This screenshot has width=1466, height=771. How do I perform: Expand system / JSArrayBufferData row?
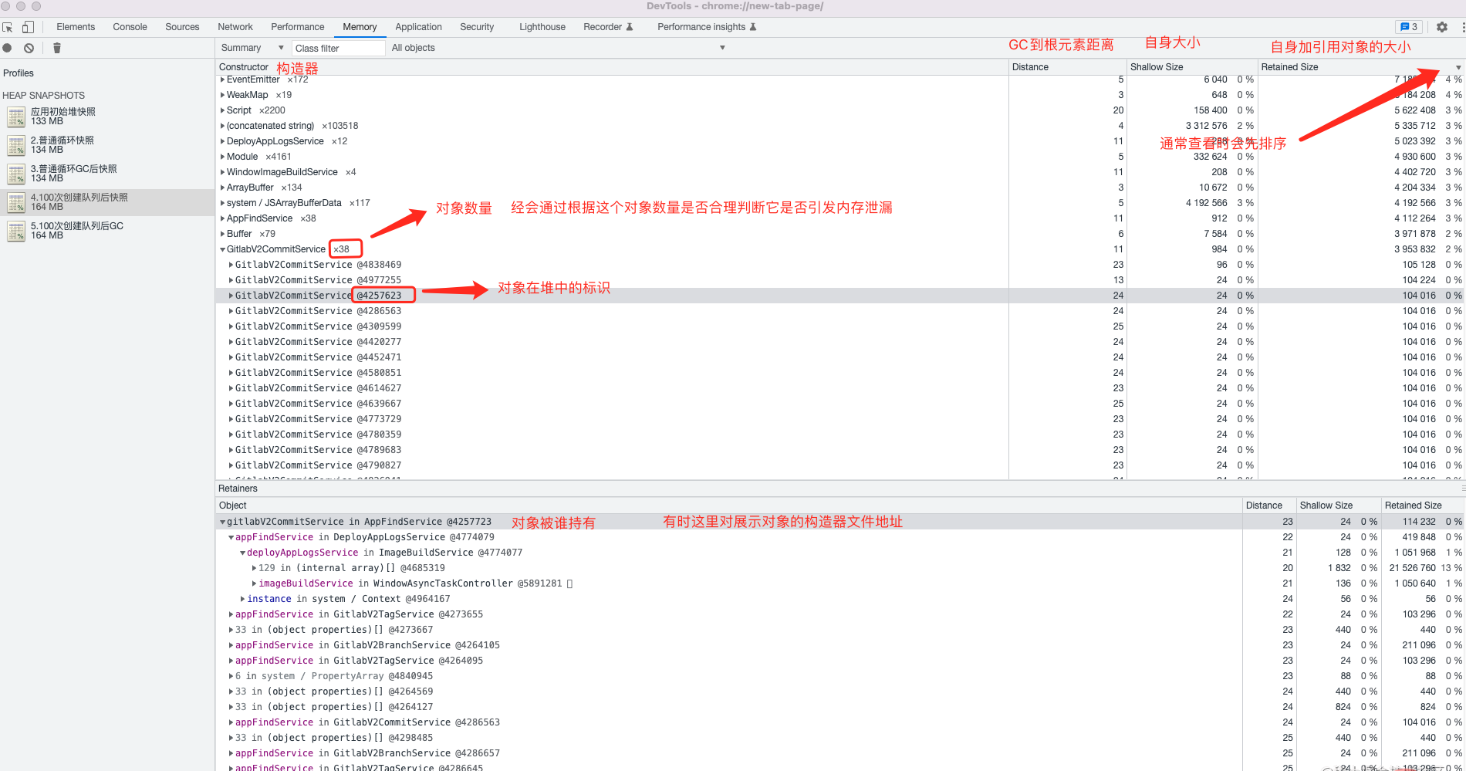point(222,203)
